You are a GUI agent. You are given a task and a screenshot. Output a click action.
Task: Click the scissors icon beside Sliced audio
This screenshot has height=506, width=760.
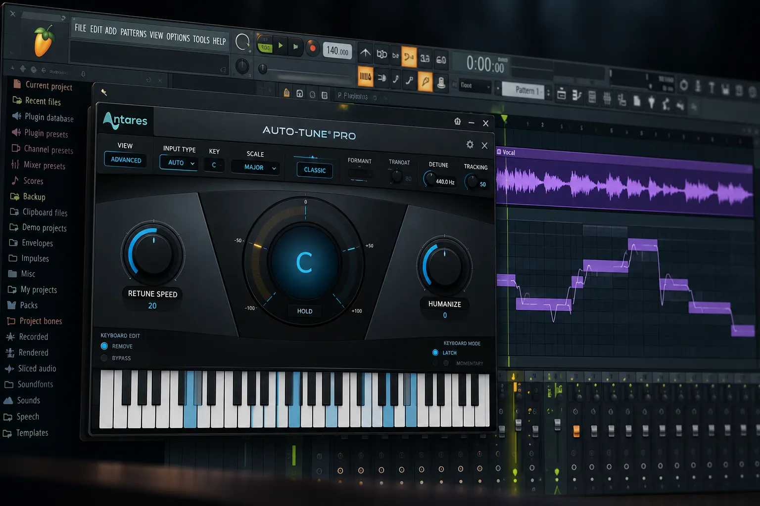pyautogui.click(x=9, y=369)
